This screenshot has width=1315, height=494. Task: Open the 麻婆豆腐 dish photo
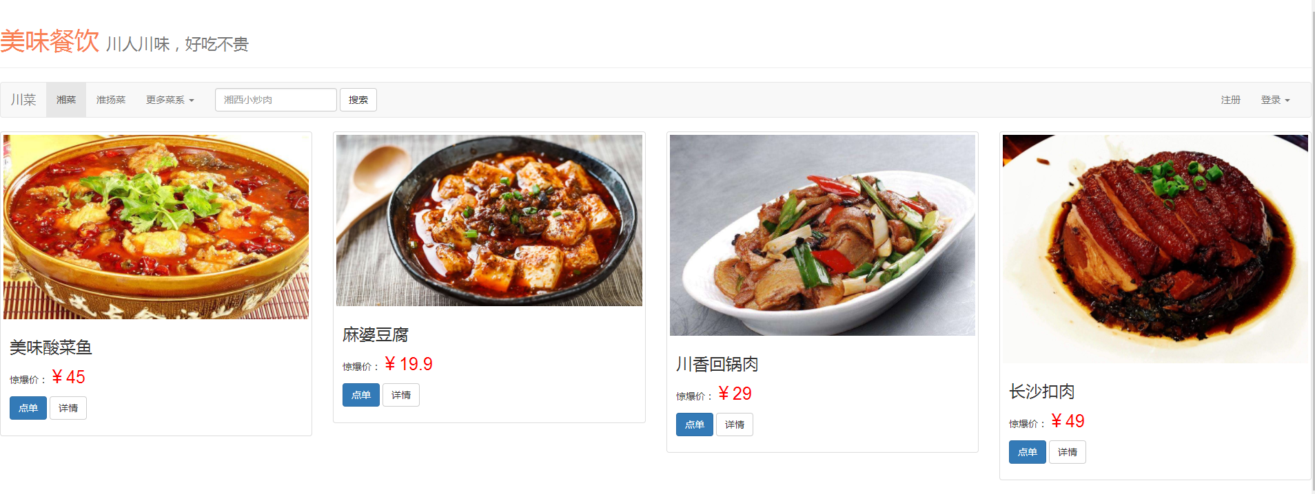pyautogui.click(x=489, y=220)
